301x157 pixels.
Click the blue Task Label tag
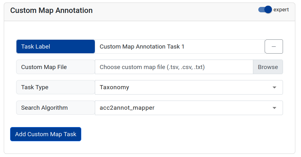[55, 47]
